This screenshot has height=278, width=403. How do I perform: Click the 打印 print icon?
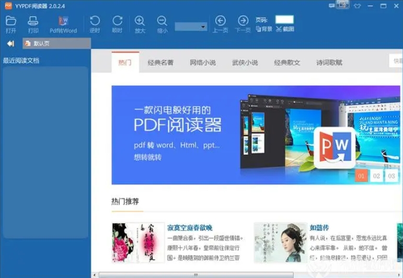[33, 24]
